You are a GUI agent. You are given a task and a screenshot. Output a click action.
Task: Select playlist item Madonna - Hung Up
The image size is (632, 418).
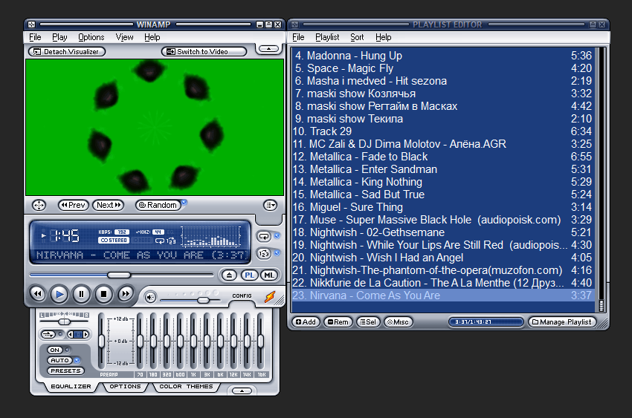pos(443,56)
